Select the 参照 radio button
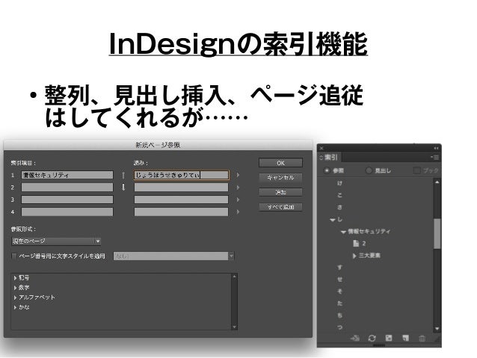 (x=327, y=170)
